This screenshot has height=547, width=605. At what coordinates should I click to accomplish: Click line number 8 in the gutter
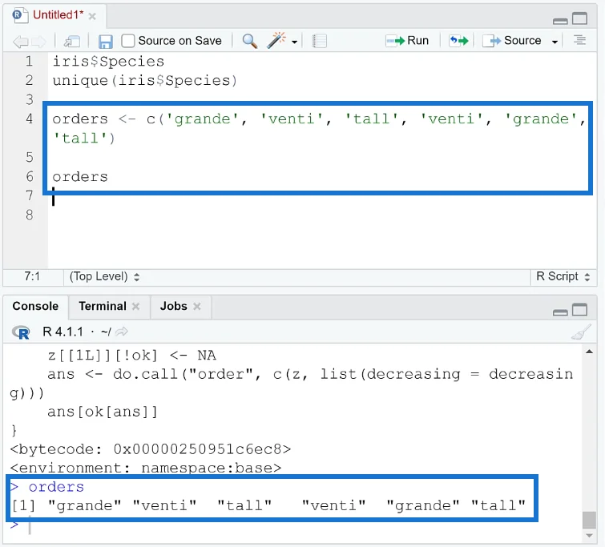point(30,215)
